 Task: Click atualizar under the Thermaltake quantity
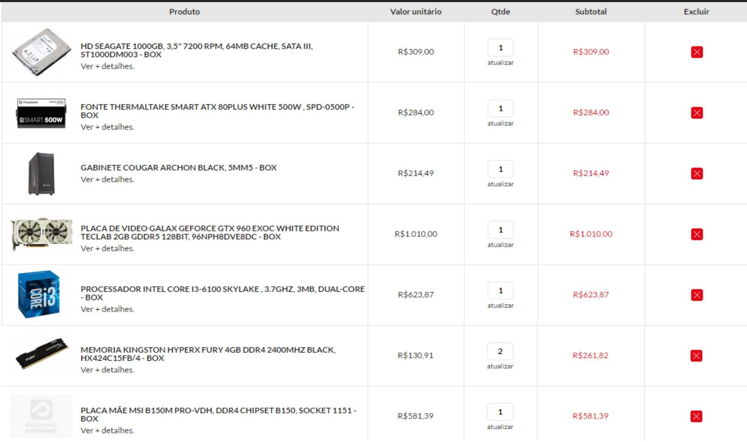tap(500, 123)
